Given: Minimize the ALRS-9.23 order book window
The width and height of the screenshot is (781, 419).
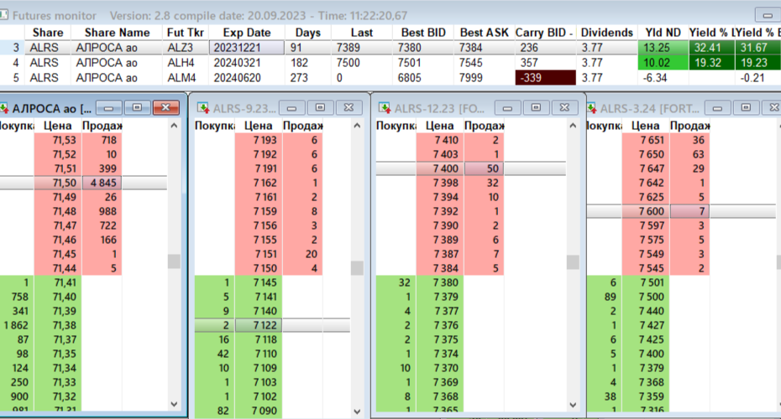Looking at the screenshot, I should (x=292, y=107).
